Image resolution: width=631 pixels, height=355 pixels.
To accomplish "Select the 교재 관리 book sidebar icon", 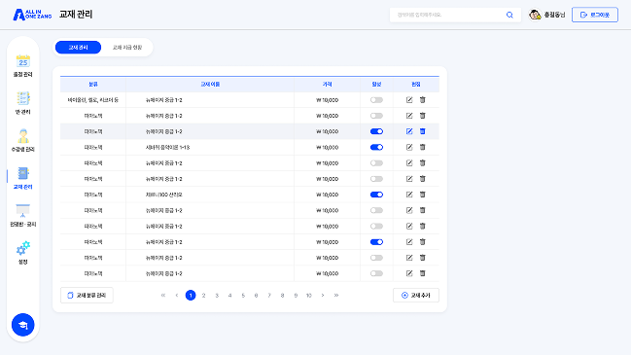I will click(x=23, y=173).
